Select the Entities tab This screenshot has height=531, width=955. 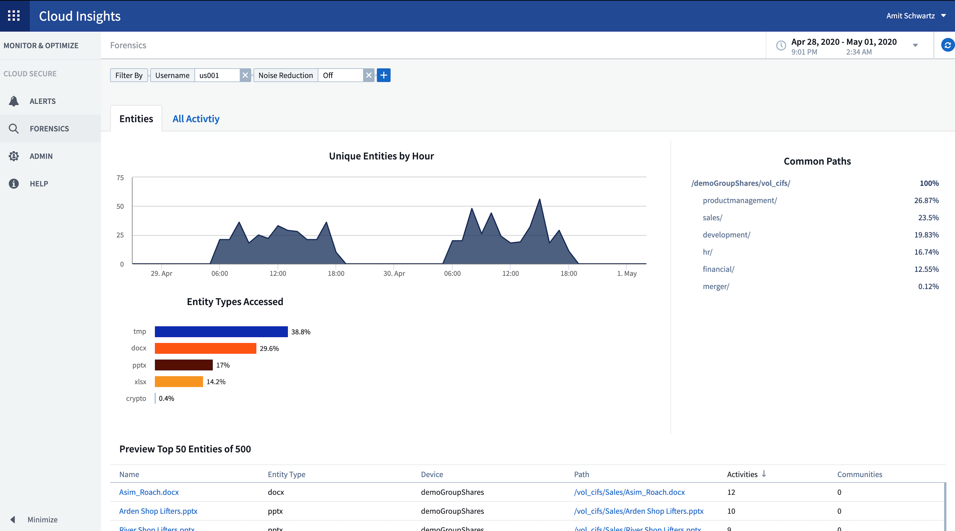pyautogui.click(x=136, y=118)
